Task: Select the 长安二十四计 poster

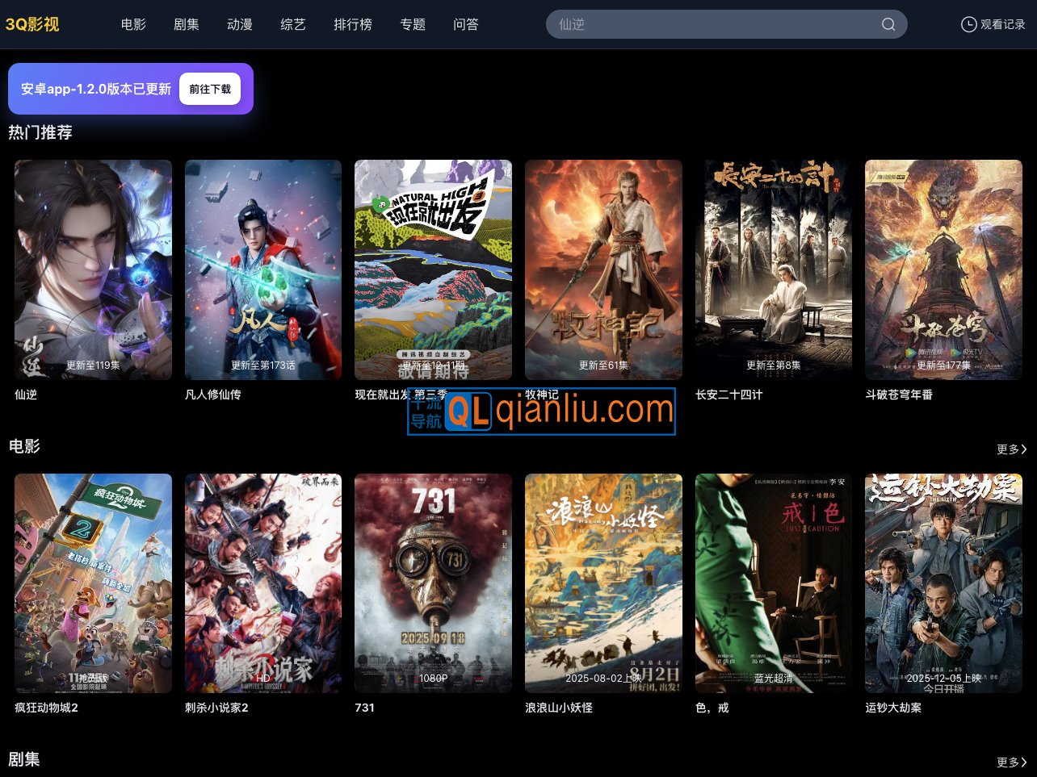Action: (x=774, y=269)
